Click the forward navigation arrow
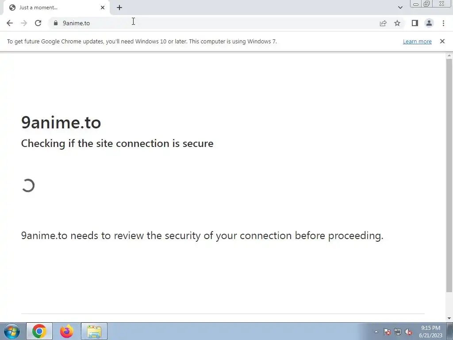 24,23
